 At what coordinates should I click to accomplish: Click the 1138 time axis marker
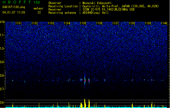click(x=132, y=23)
